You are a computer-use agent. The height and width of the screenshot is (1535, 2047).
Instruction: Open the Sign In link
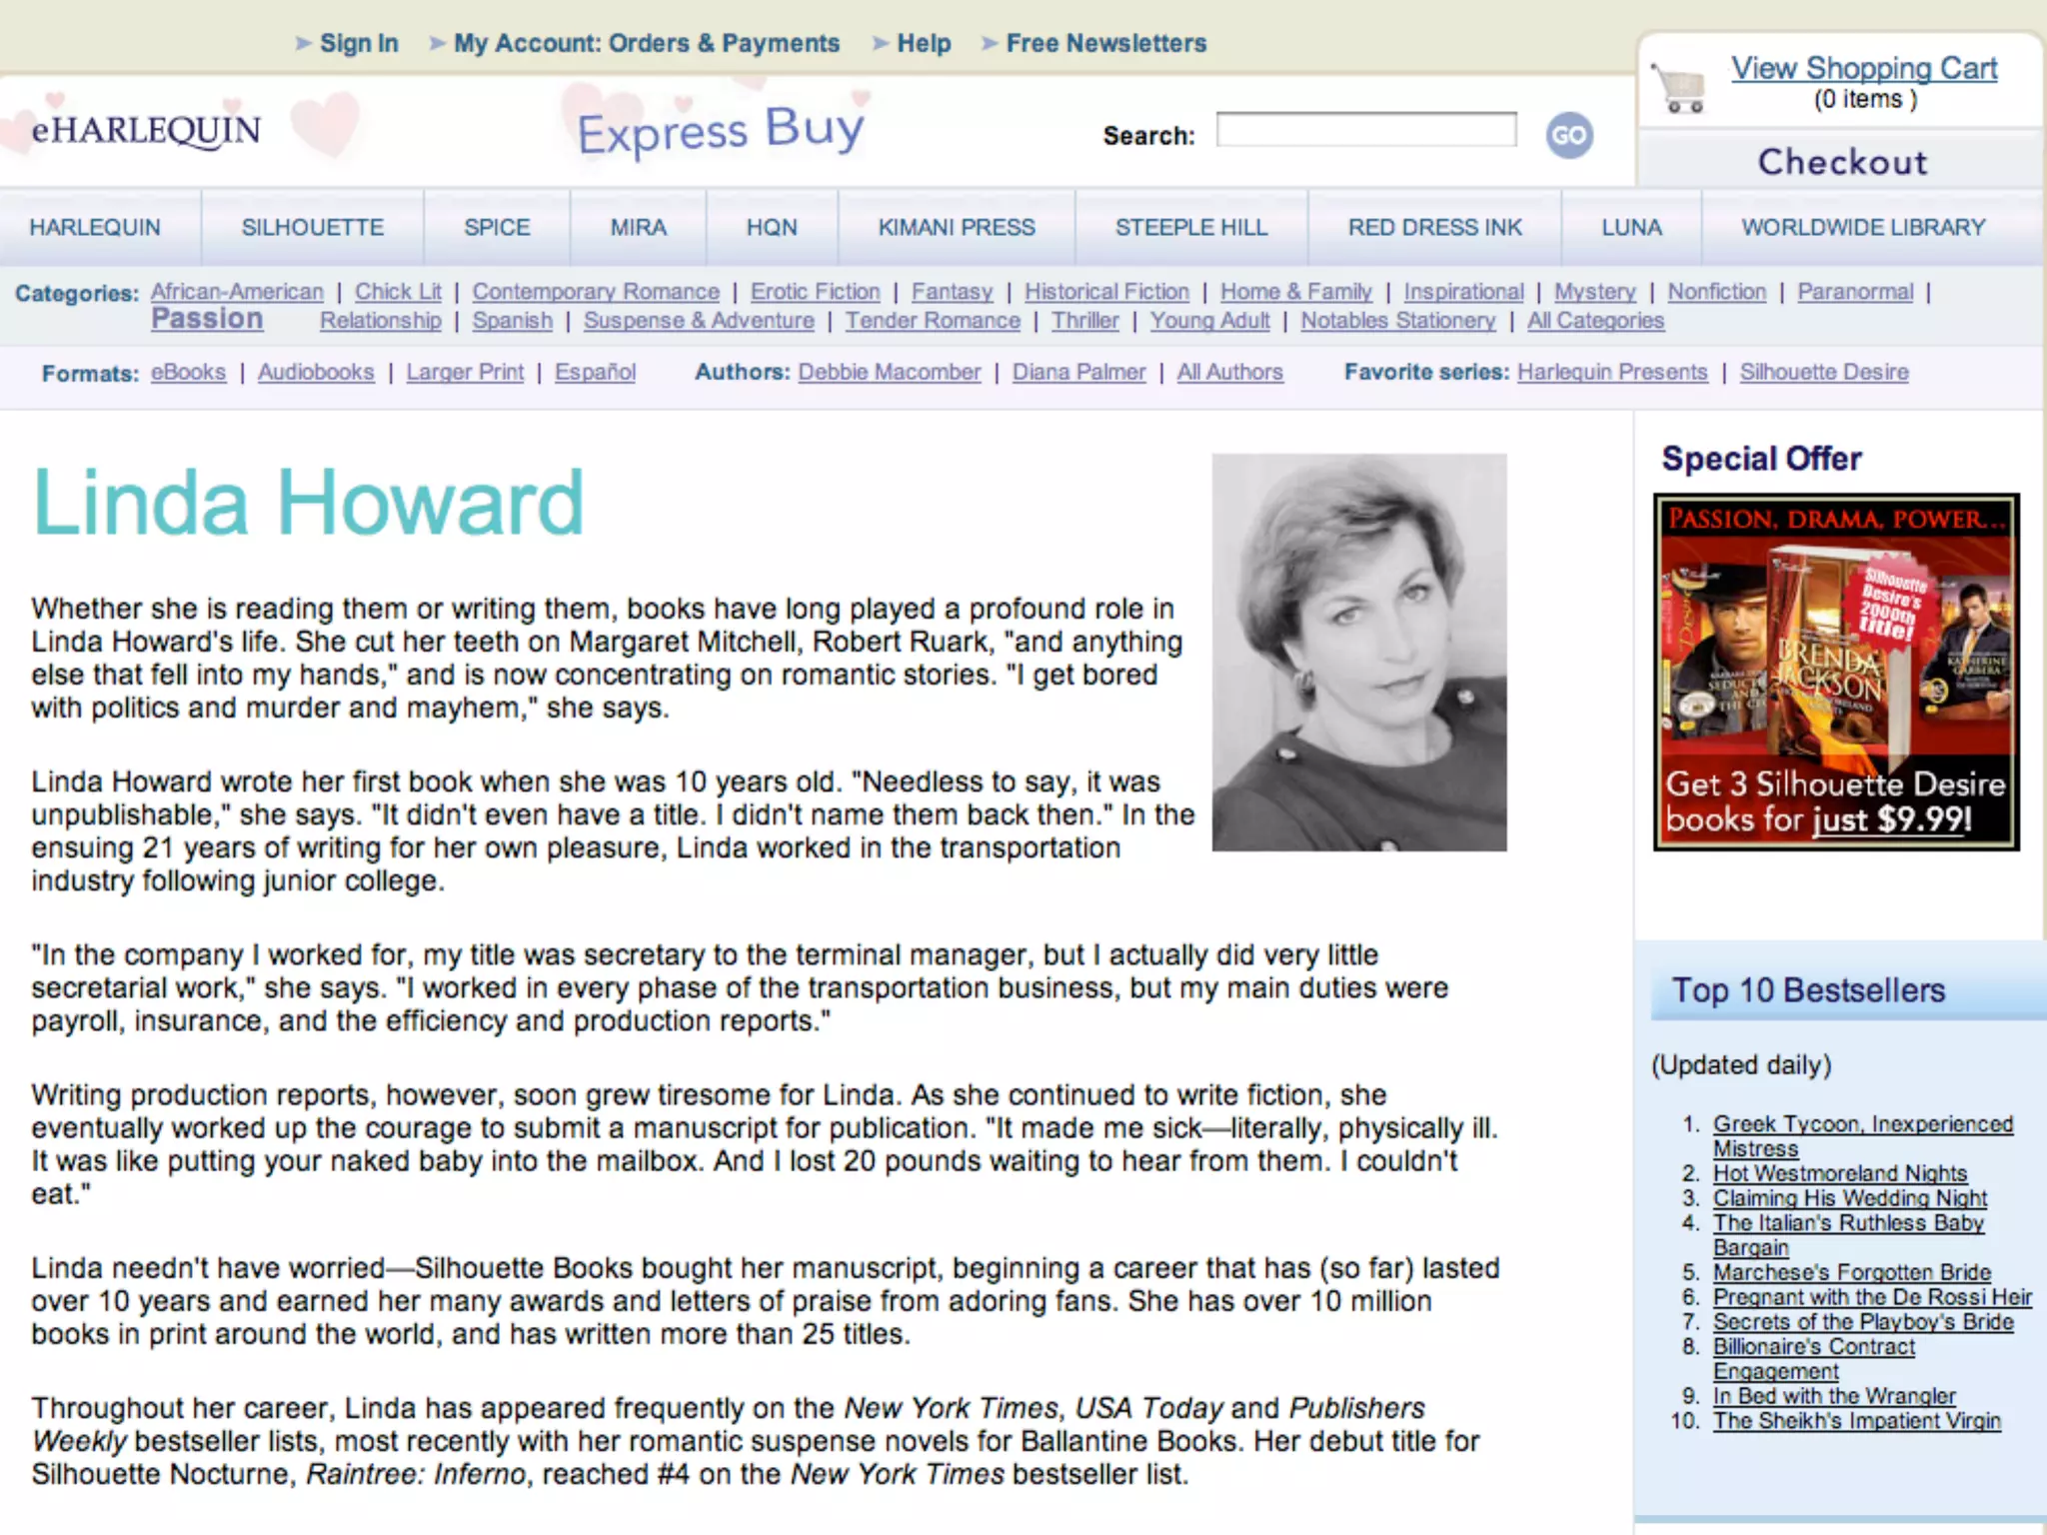pyautogui.click(x=358, y=43)
